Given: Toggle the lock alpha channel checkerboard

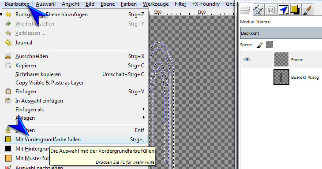Looking at the screenshot, I should (270, 44).
